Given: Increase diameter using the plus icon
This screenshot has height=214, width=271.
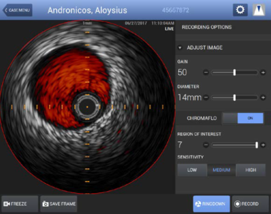Looking at the screenshot, I should click(263, 97).
